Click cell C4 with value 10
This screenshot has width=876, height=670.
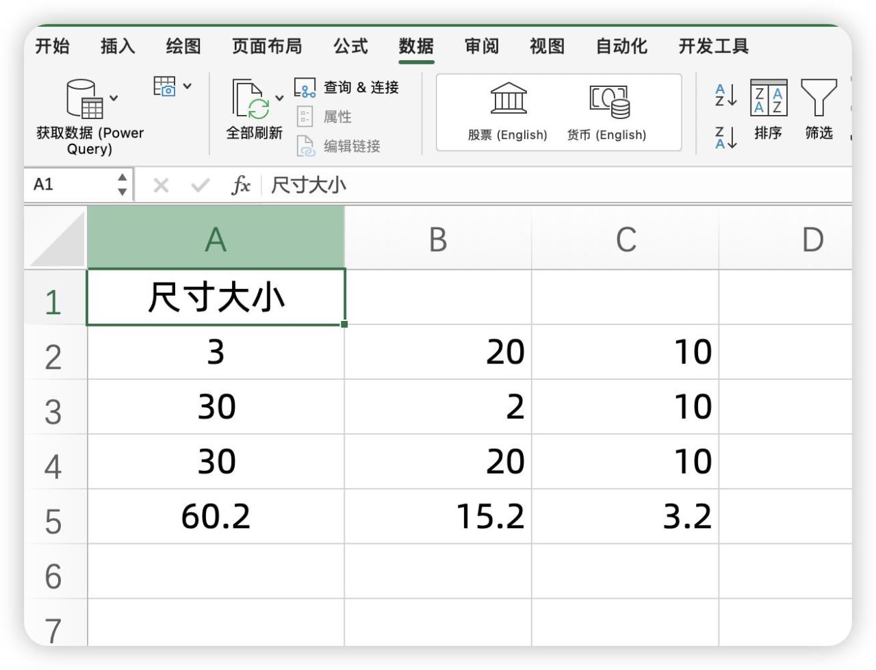pyautogui.click(x=626, y=462)
